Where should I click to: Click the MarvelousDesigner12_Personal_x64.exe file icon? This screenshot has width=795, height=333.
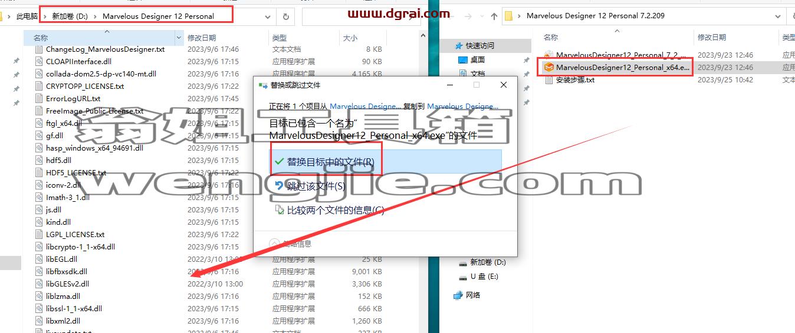(549, 68)
